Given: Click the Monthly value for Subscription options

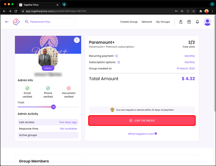Looking at the screenshot, I should pos(190,62).
